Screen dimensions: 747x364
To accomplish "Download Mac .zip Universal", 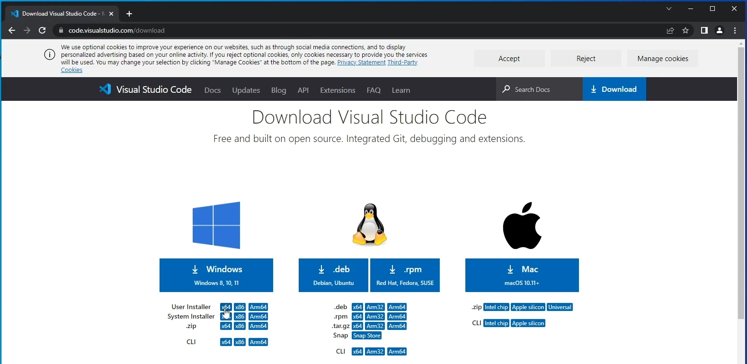I will (x=560, y=307).
